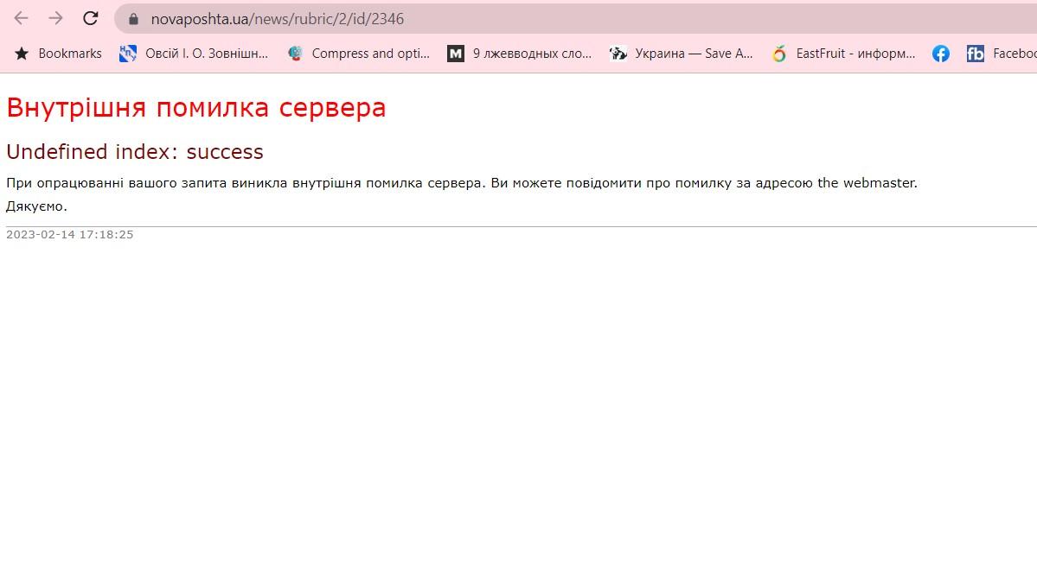This screenshot has width=1037, height=570.
Task: Go back to the previous page
Action: (21, 18)
